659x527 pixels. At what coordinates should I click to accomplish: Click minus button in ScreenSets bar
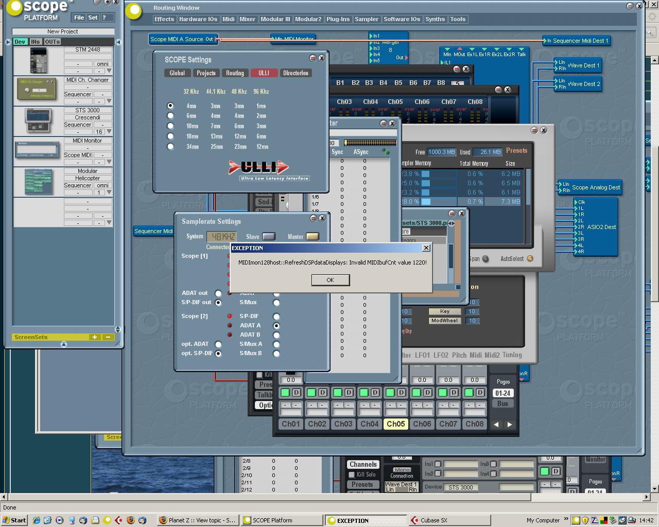[108, 337]
